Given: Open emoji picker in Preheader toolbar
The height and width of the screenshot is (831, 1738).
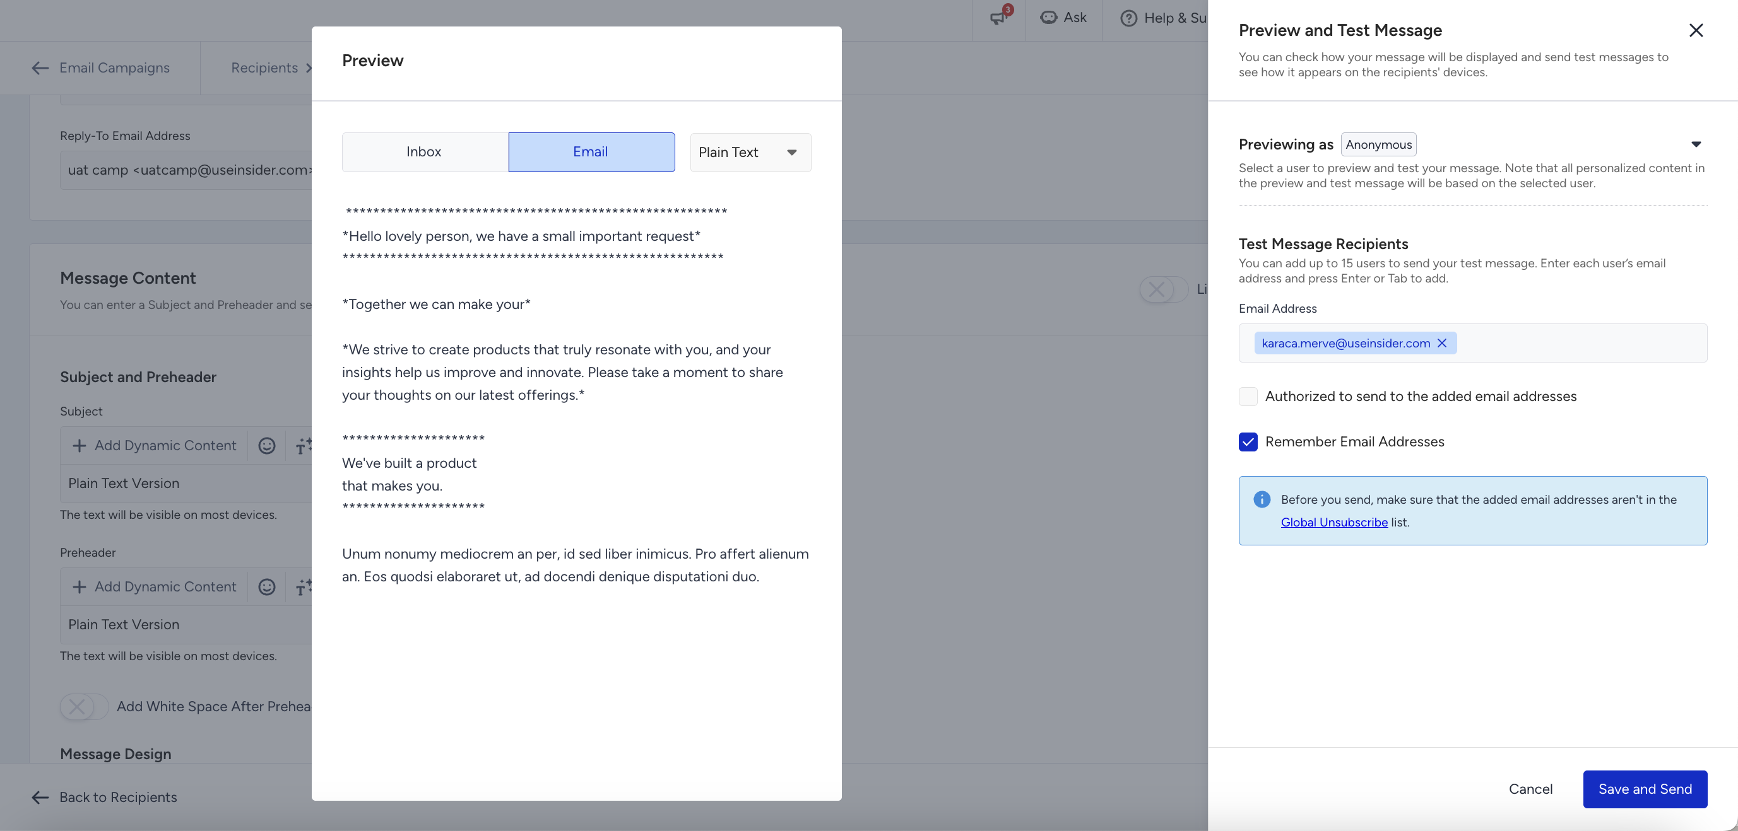Looking at the screenshot, I should pyautogui.click(x=267, y=587).
